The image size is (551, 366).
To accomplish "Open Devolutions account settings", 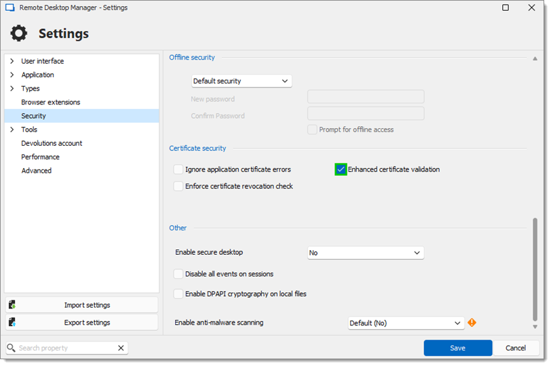I will click(x=52, y=143).
